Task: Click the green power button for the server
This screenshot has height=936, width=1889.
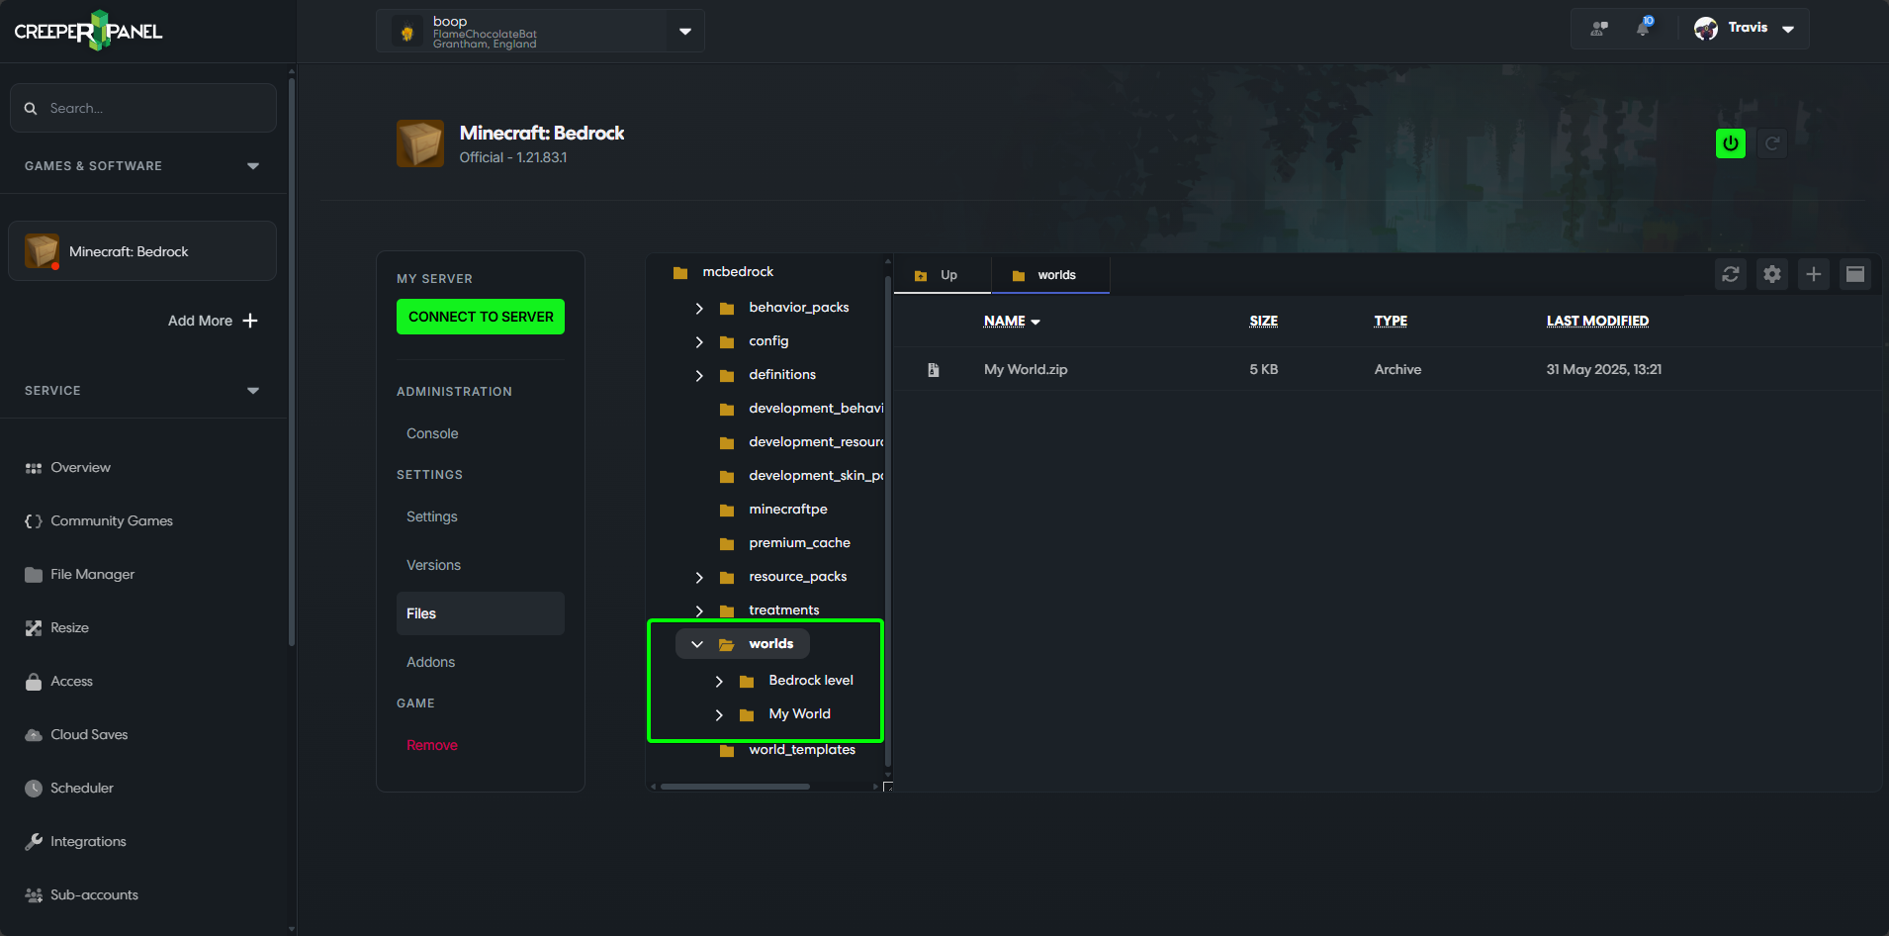Action: point(1729,142)
